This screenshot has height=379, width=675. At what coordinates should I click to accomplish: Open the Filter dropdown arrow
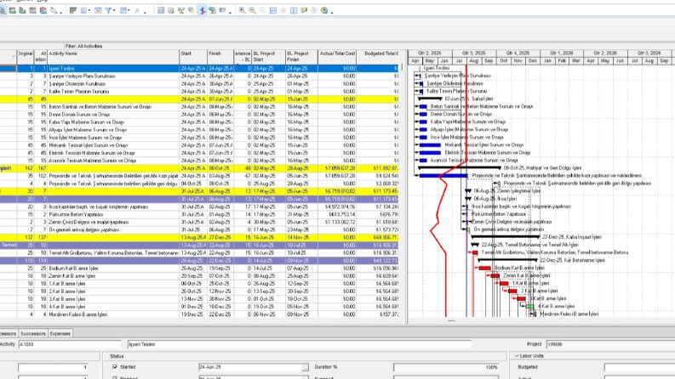pyautogui.click(x=115, y=11)
